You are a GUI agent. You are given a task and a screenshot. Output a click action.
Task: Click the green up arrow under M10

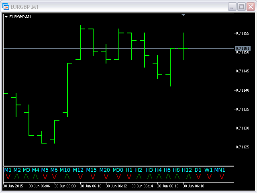(x=67, y=177)
